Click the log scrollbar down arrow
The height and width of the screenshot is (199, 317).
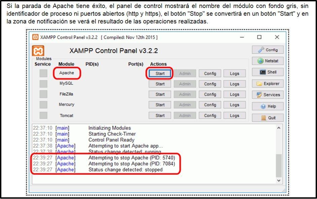pos(279,181)
